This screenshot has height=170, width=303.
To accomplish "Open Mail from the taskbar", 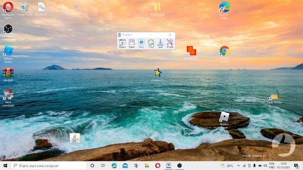I will (x=125, y=166).
